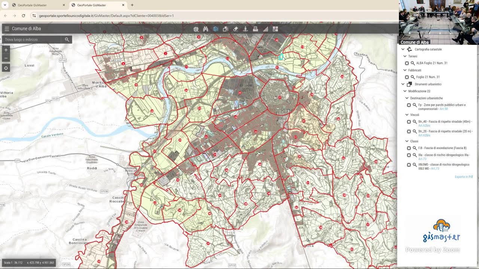This screenshot has height=269, width=479.
Task: Activate the street view person tool
Action: click(245, 29)
